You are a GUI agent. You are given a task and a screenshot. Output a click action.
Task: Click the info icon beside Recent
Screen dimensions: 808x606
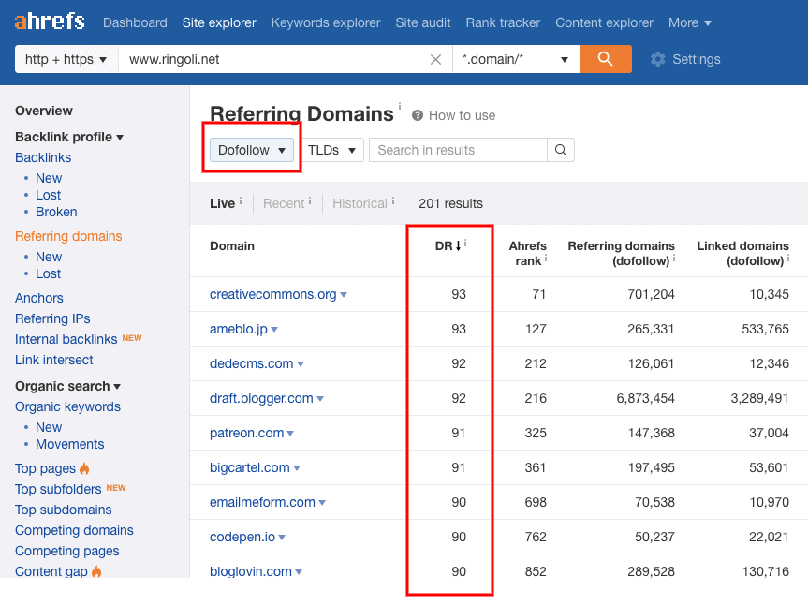[x=310, y=200]
